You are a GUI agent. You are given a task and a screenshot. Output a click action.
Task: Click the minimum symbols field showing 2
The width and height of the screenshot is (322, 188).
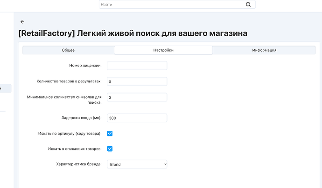tap(137, 97)
